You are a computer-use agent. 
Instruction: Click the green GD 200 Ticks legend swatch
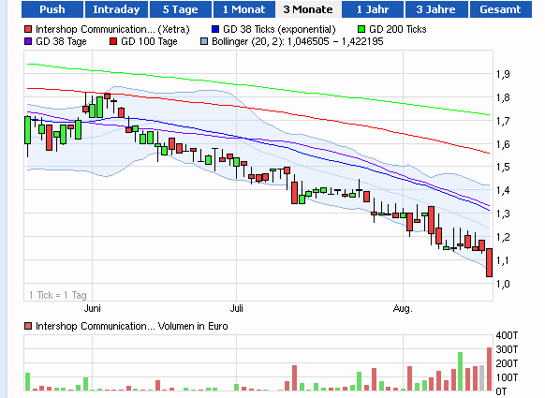[x=361, y=29]
